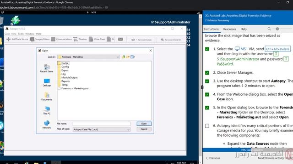
Task: Open the View menu in Autopsy
Action: 14,34
